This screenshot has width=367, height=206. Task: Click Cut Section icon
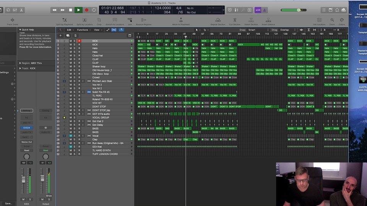click(x=235, y=20)
